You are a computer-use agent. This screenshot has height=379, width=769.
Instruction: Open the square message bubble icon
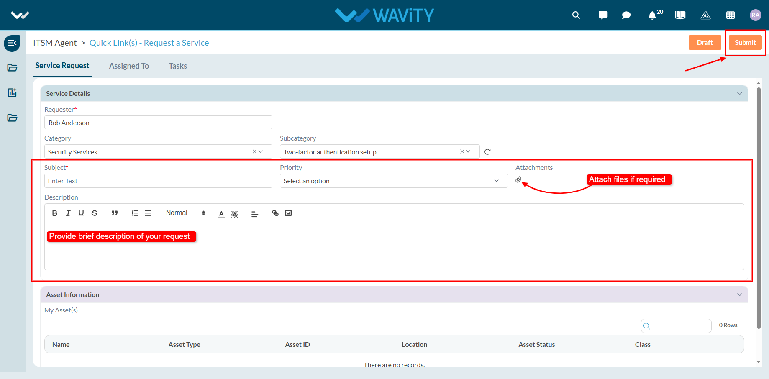(603, 15)
